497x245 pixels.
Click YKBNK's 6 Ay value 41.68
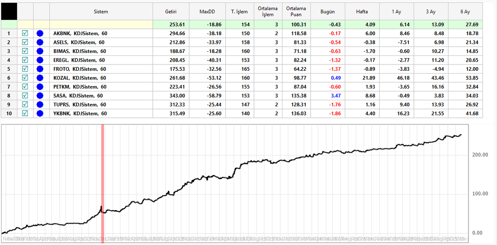(x=472, y=113)
